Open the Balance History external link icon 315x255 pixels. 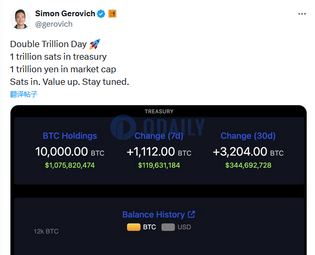tap(191, 214)
